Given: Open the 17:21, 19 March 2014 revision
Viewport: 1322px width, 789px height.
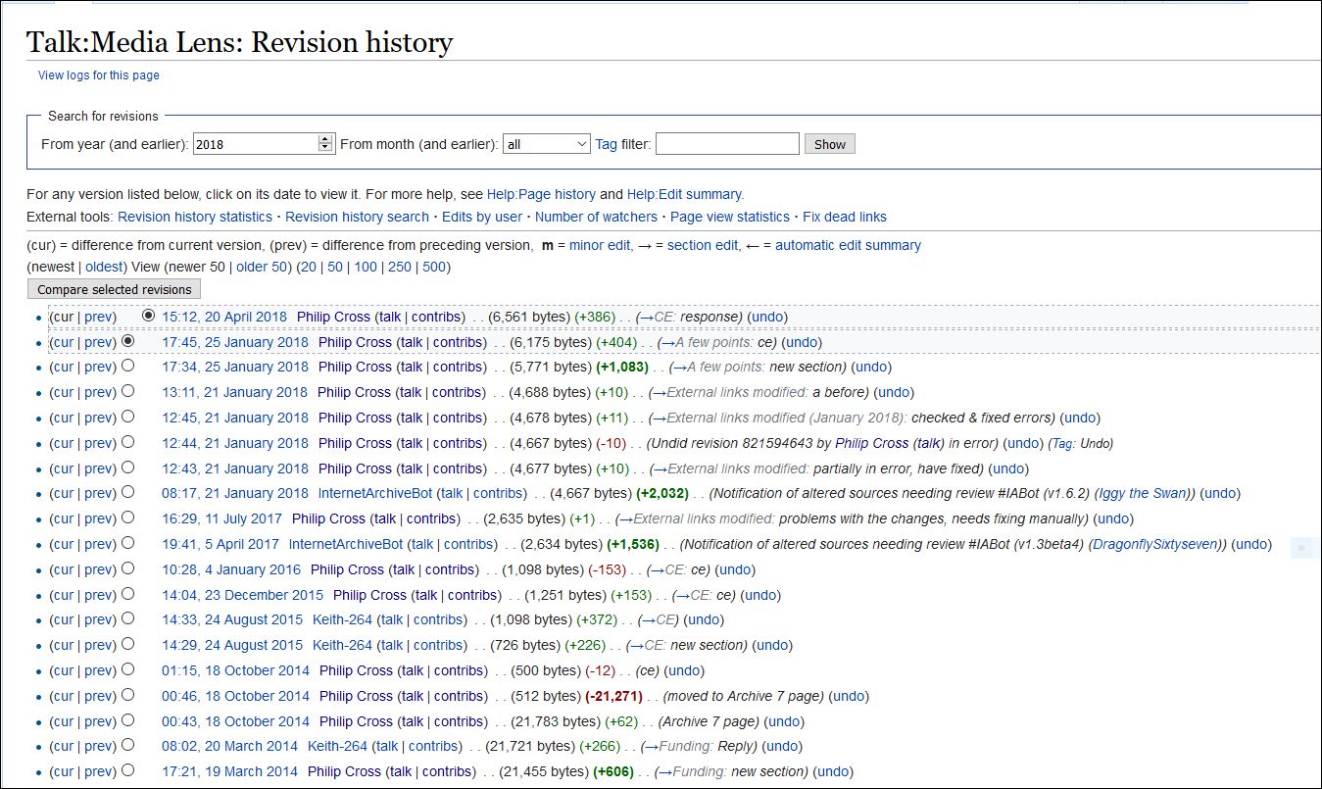Looking at the screenshot, I should 230,771.
